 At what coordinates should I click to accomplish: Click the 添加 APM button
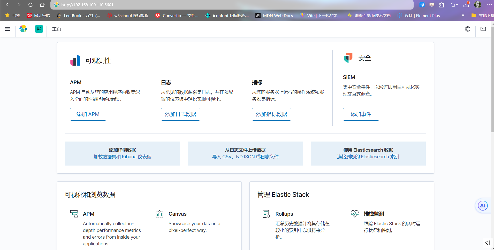(x=88, y=114)
